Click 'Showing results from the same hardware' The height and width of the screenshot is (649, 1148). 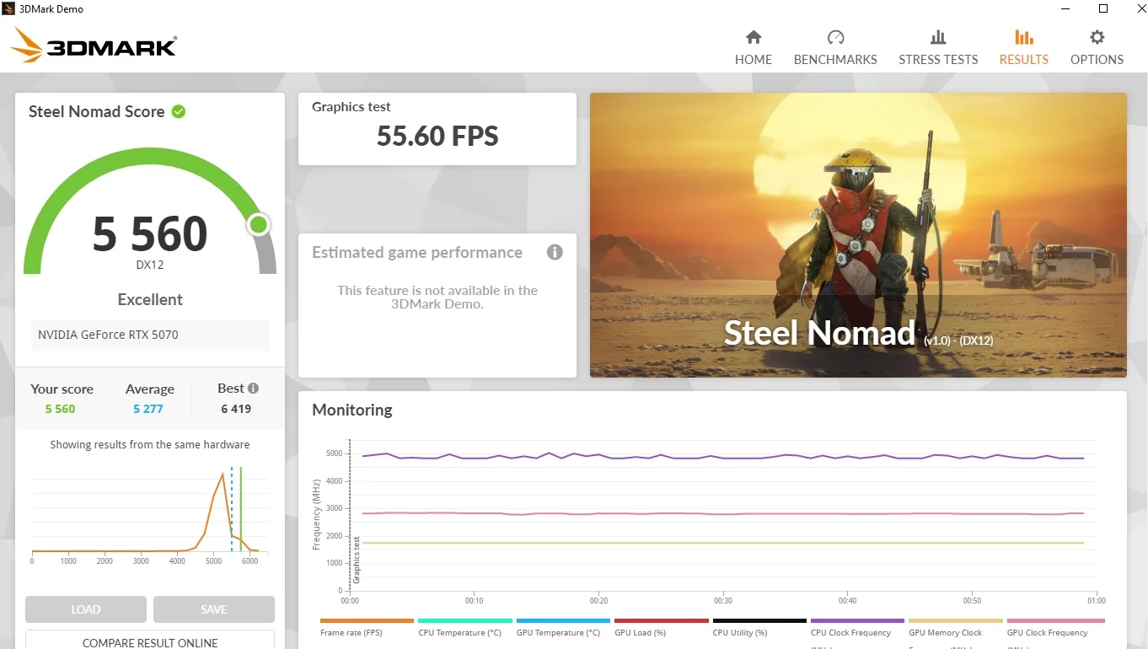click(x=150, y=444)
